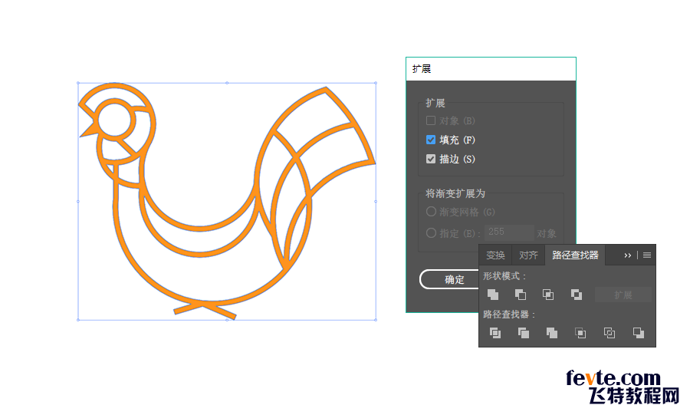The height and width of the screenshot is (415, 690).
Task: Click the Crop pathfinder icon
Action: [580, 333]
